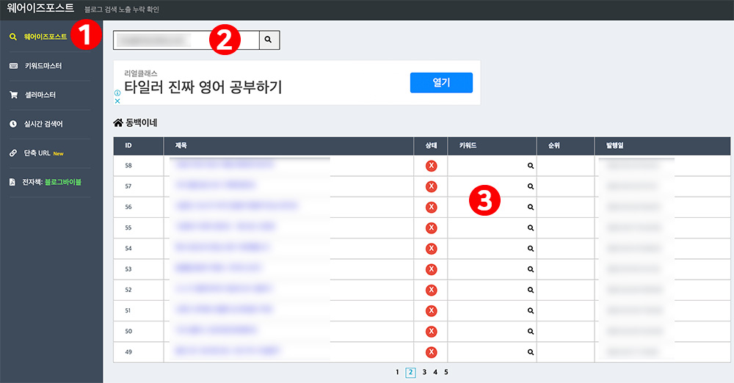Click the ID column header
This screenshot has width=734, height=383.
[x=138, y=145]
